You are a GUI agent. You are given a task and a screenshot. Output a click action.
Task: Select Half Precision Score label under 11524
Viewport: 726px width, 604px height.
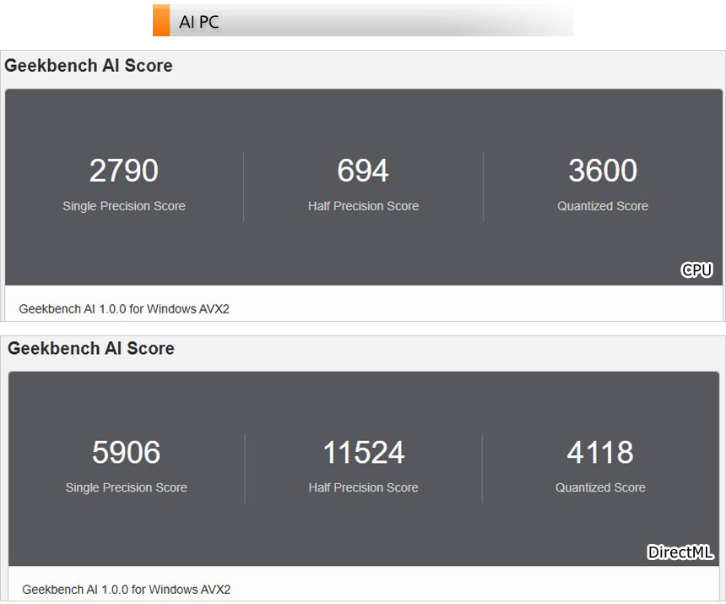[364, 487]
